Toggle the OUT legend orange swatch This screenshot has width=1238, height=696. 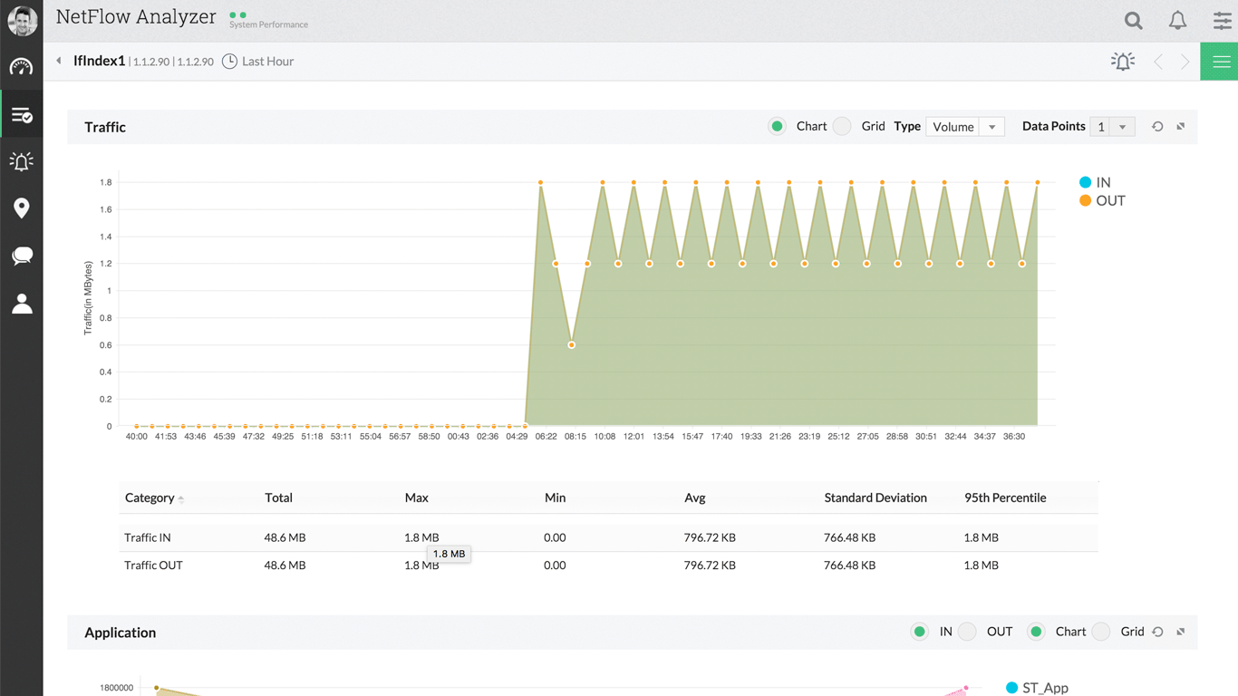coord(1085,201)
